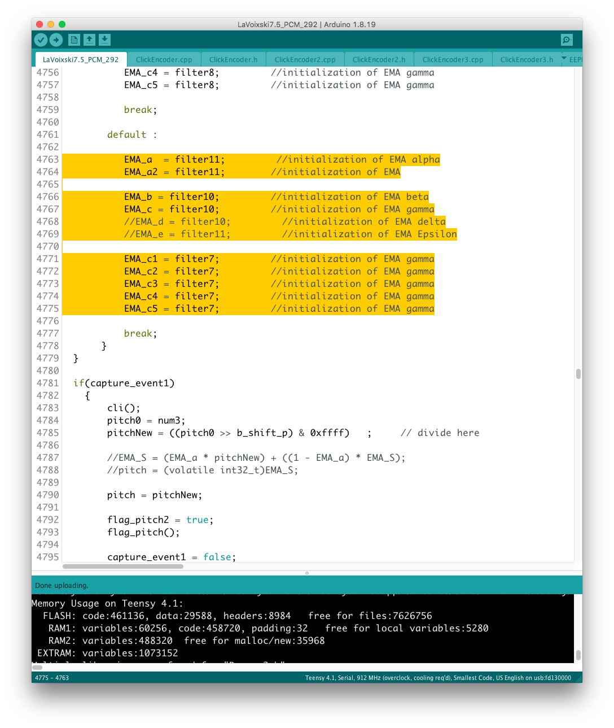Open the ClickEncoder3.cpp tab
Viewport: 614px width, 728px height.
pyautogui.click(x=453, y=59)
